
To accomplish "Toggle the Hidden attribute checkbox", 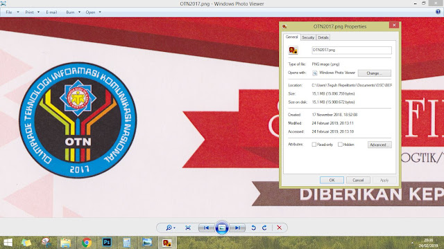I will [340, 145].
